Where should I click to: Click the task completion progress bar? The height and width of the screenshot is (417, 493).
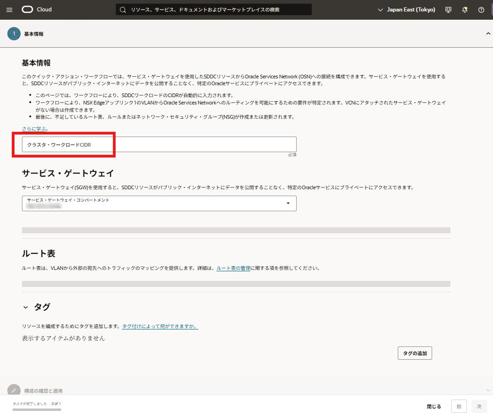[37, 409]
